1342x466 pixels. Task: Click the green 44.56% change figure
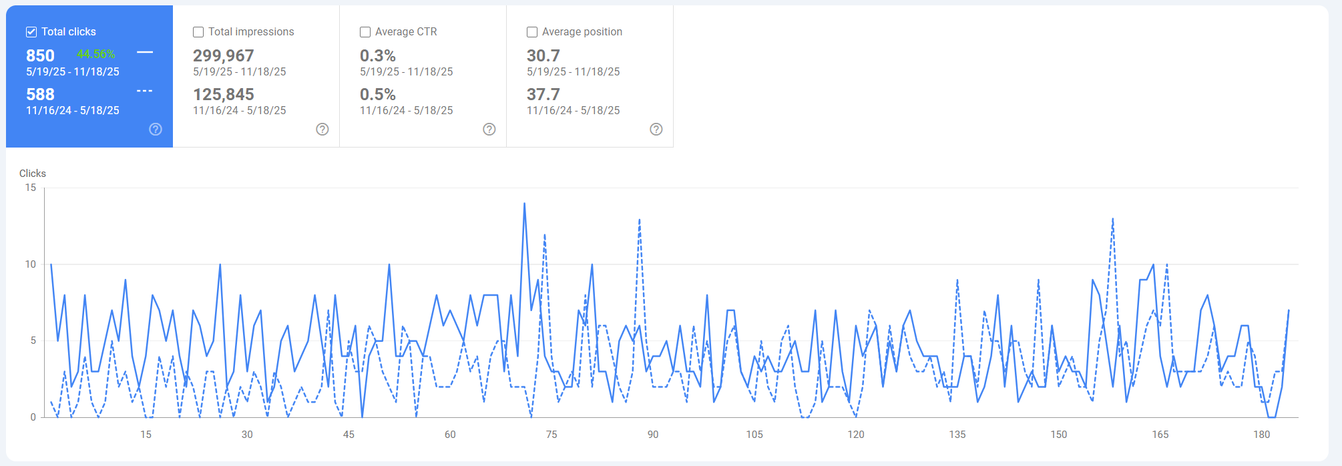(96, 54)
